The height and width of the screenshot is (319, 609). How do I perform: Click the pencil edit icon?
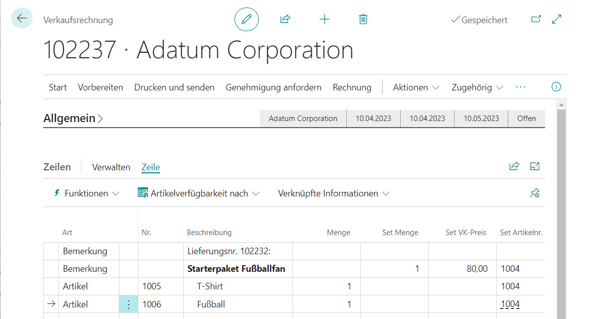(x=247, y=20)
